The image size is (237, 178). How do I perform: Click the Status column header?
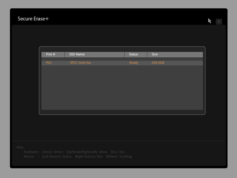134,54
